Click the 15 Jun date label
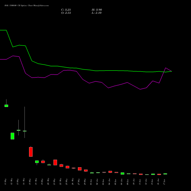Image resolution: width=191 pixels, height=191 pixels. (152, 182)
